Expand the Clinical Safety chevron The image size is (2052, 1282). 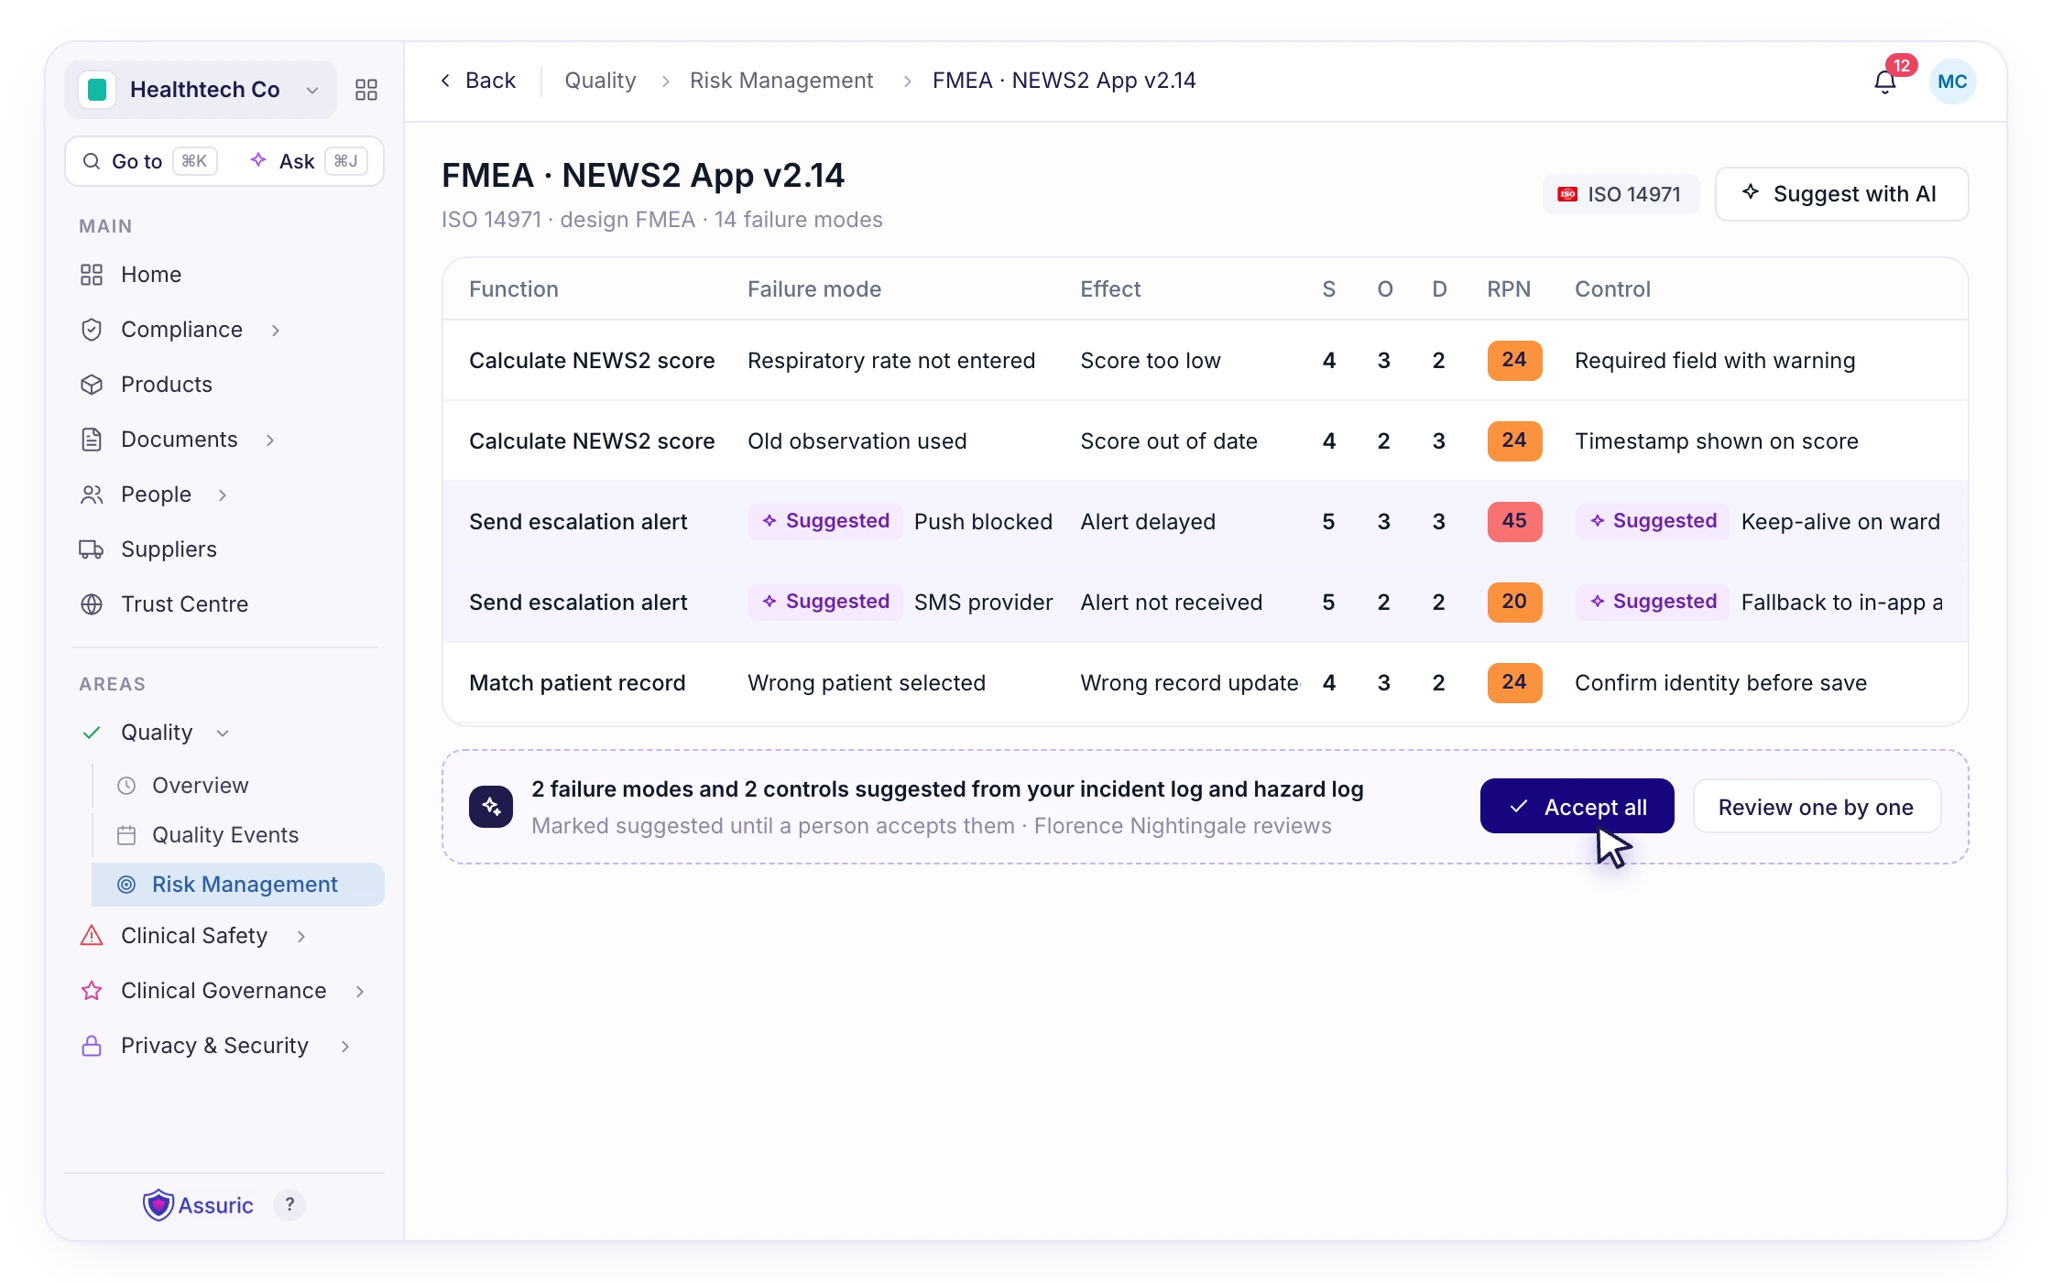[x=301, y=936]
